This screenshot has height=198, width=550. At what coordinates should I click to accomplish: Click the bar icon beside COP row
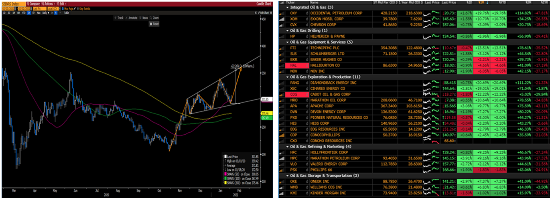[281, 135]
